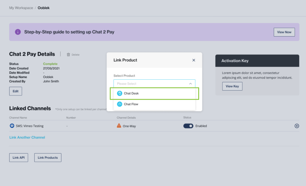Collapse the Select Product dropdown chevron
Screen dimensions: 306x186
click(190, 84)
